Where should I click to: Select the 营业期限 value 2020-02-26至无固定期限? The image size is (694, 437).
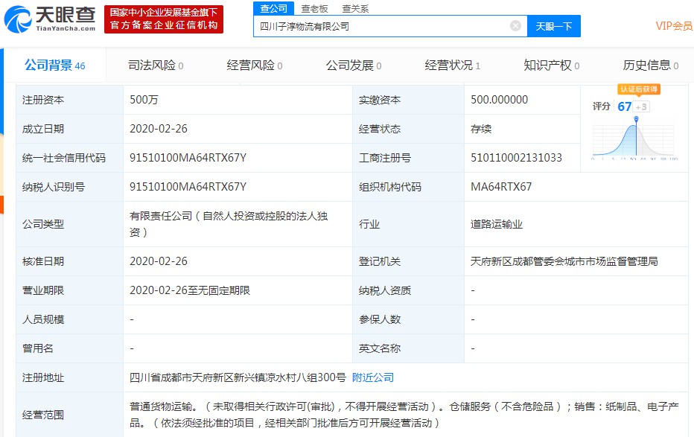(x=189, y=290)
